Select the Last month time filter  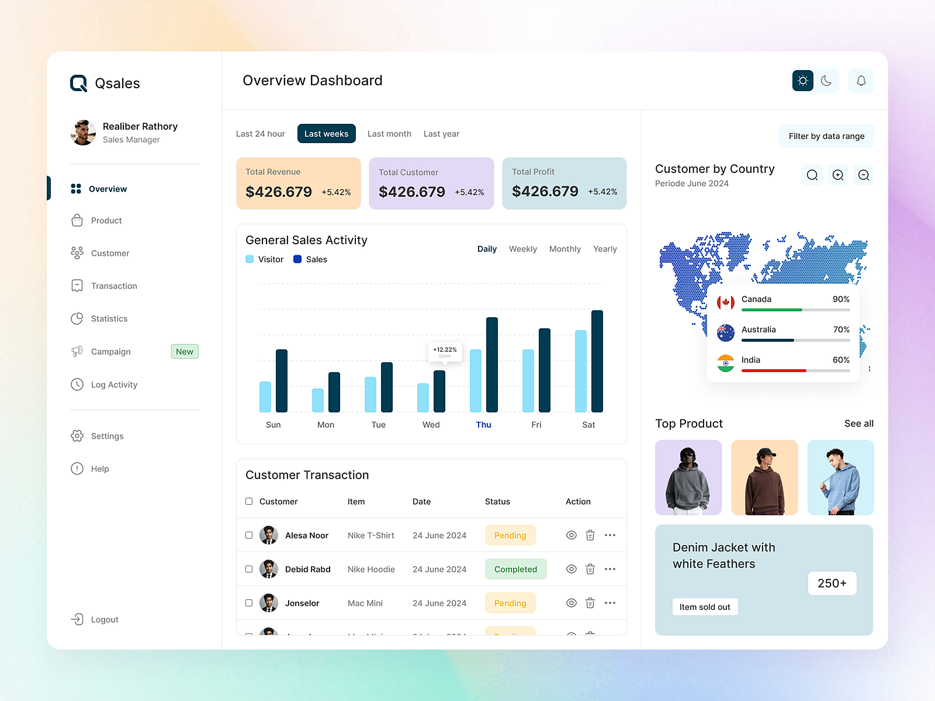tap(389, 134)
